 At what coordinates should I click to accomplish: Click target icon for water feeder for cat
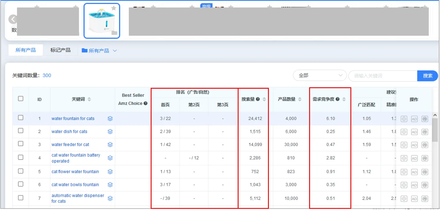click(404, 145)
